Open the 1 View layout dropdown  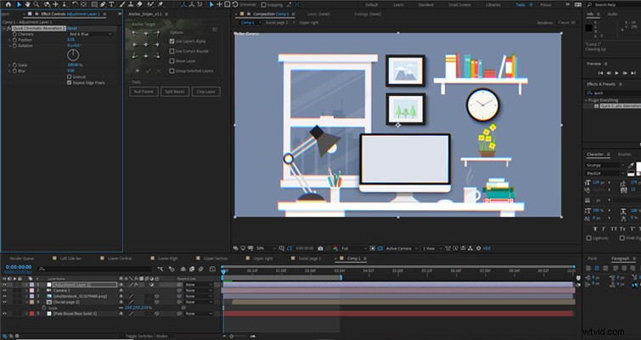click(x=432, y=248)
